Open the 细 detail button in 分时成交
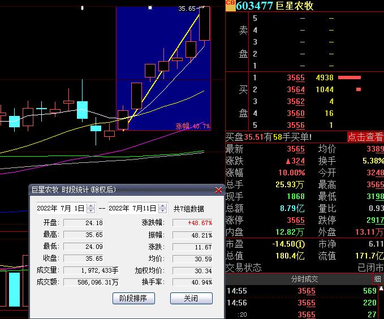This screenshot has width=384, height=319. [x=377, y=279]
